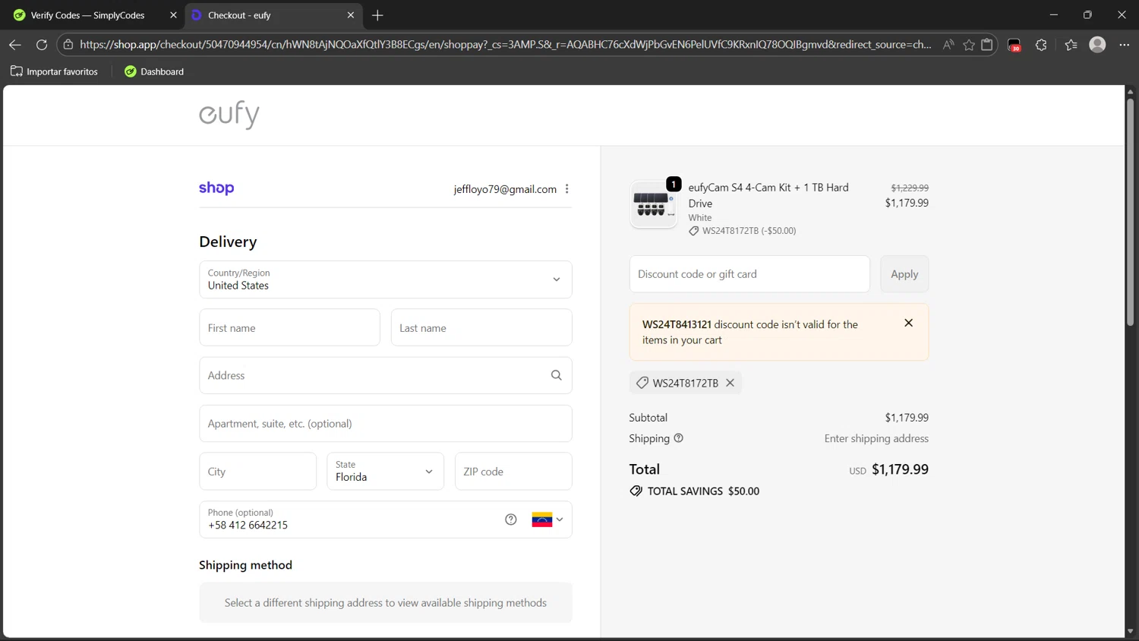Open phone country flag selector
1139x641 pixels.
[x=547, y=519]
